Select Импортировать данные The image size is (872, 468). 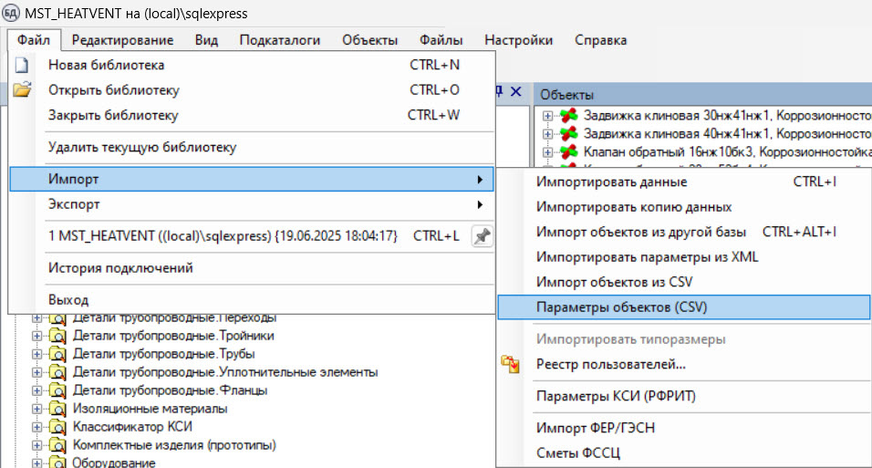point(684,182)
